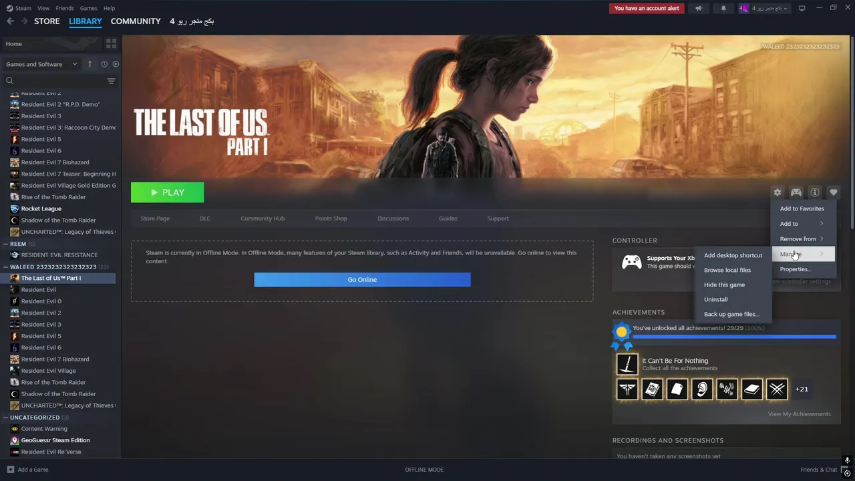Switch library to grid collections view

(x=111, y=43)
